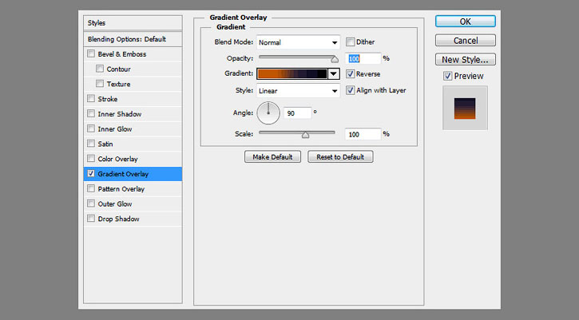This screenshot has height=320, width=579.
Task: Click the Make Default button
Action: (x=272, y=157)
